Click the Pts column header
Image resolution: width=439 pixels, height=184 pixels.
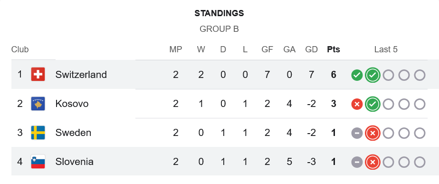(334, 49)
